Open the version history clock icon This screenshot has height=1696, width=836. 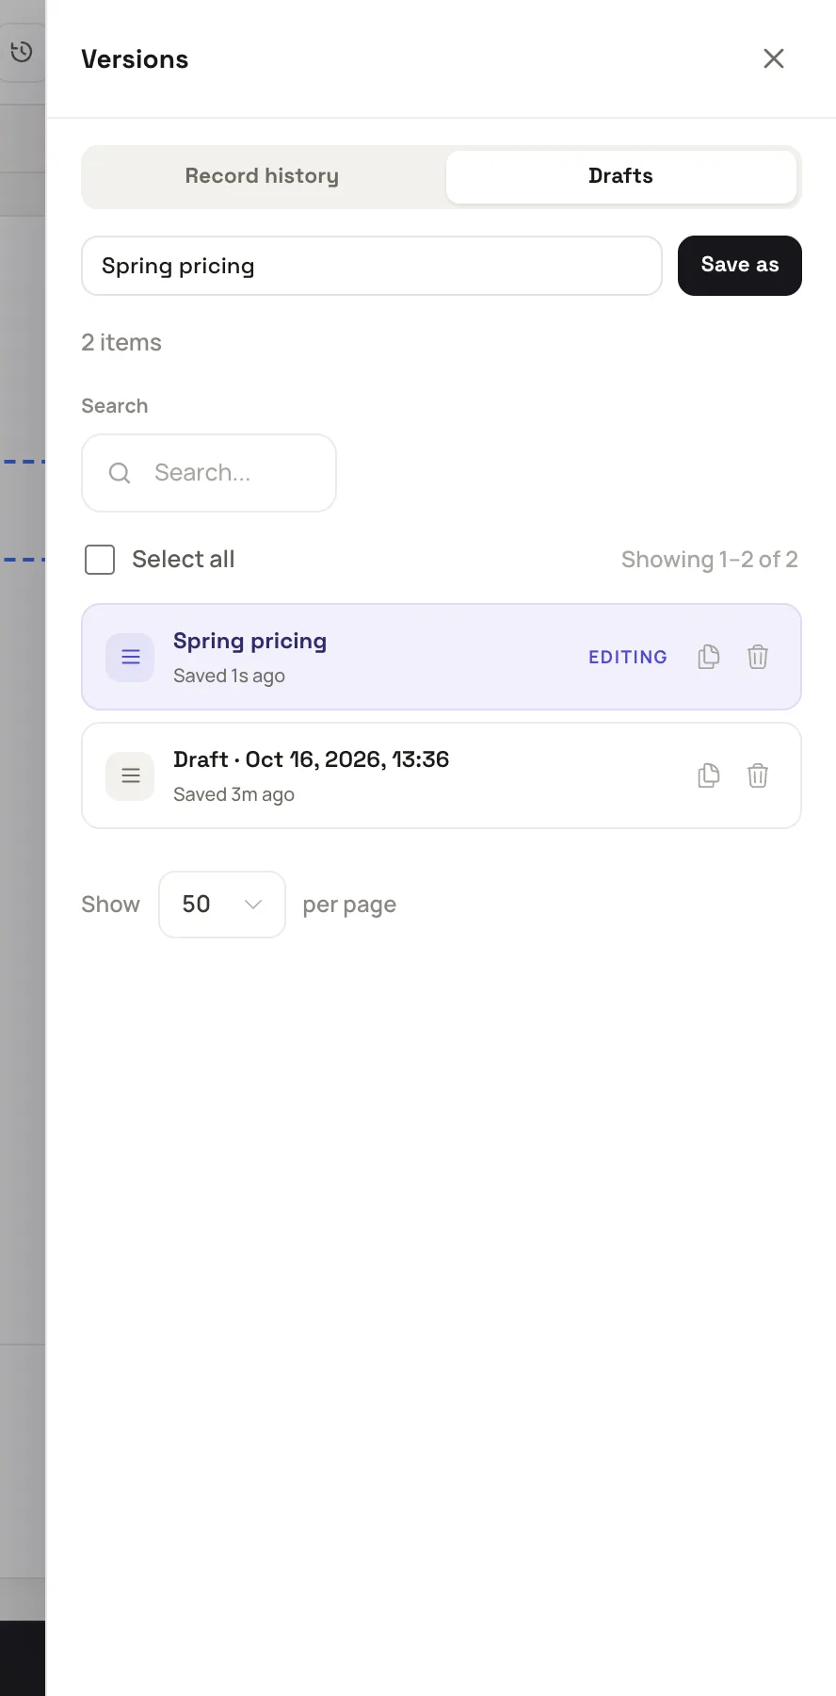(21, 52)
